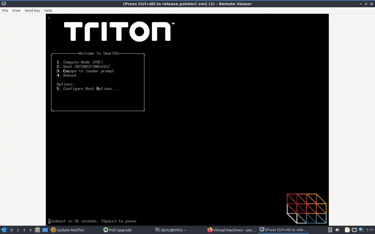Screen dimensions: 375x234
Task: Minimize the Remote Viewer window
Action: [x=361, y=4]
